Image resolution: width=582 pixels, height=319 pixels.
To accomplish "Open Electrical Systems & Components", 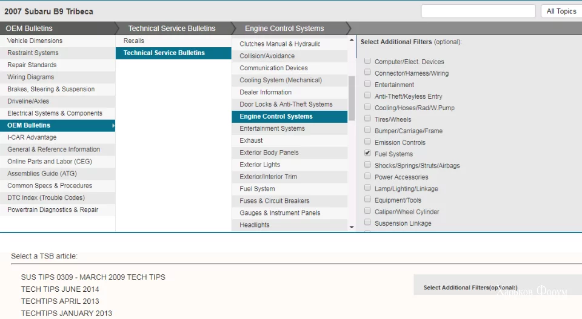I will click(58, 113).
